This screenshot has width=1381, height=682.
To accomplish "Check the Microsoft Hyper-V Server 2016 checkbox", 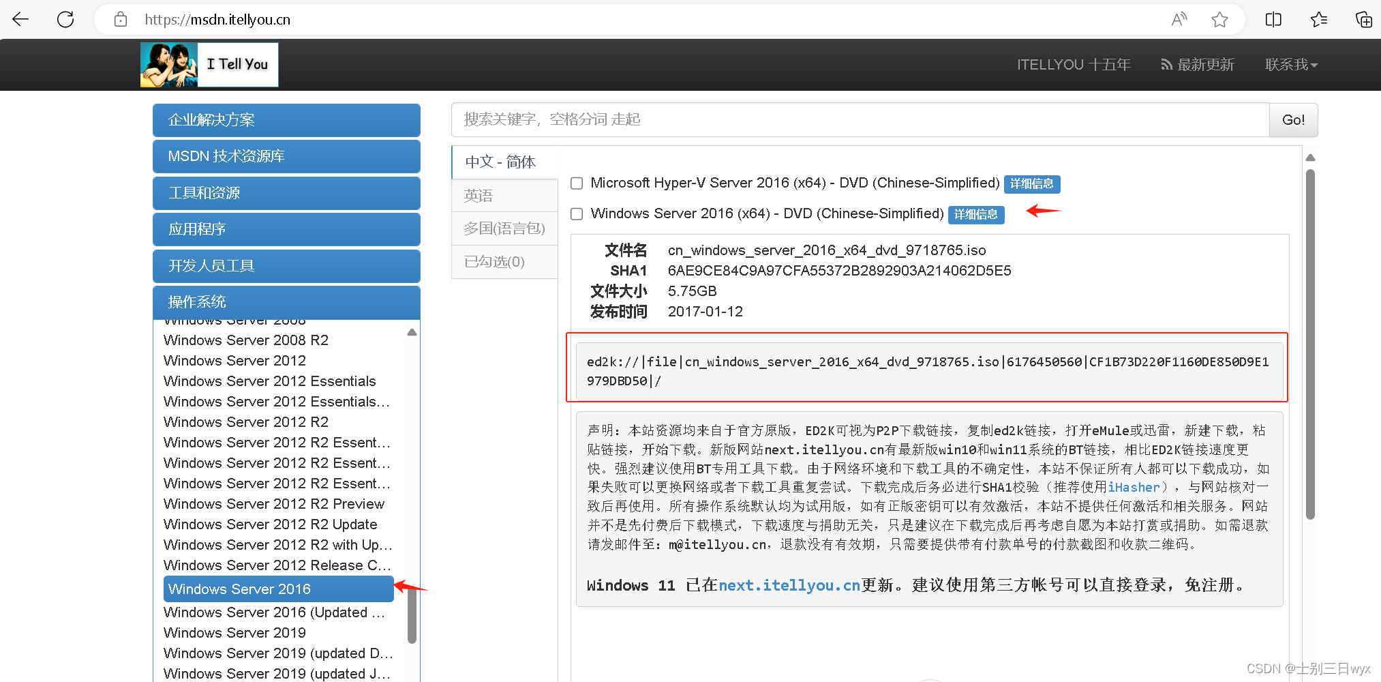I will click(x=577, y=183).
